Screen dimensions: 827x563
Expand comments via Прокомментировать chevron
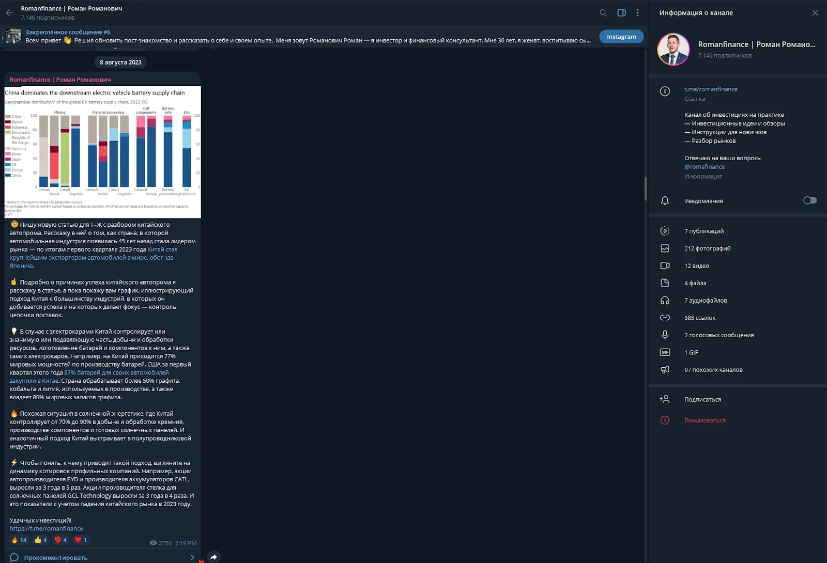(192, 557)
